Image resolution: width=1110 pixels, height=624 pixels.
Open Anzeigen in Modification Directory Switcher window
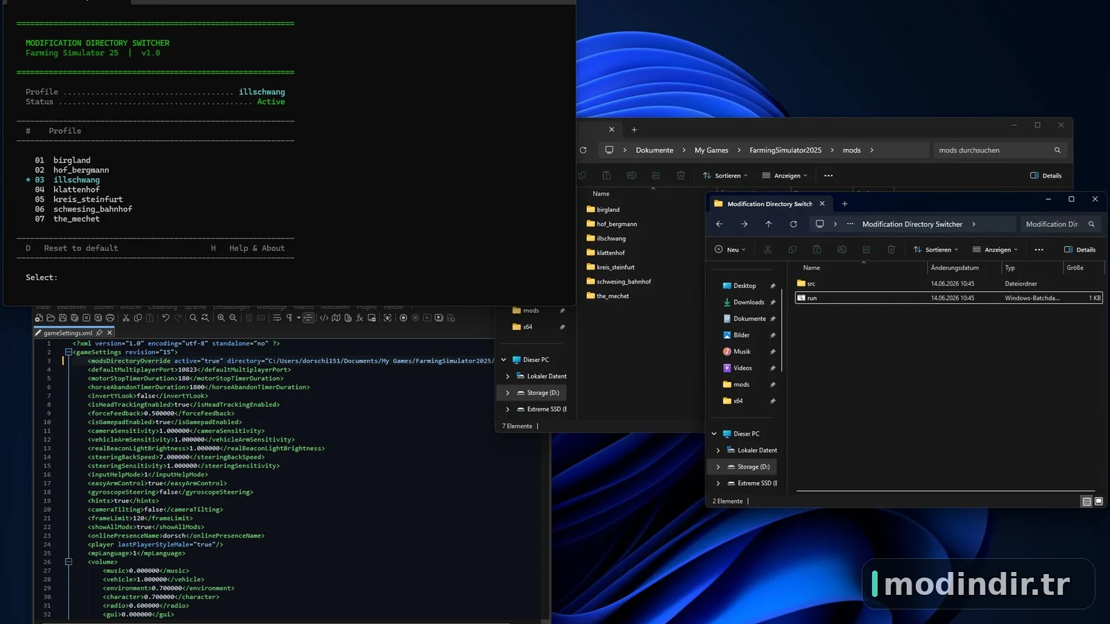click(996, 250)
